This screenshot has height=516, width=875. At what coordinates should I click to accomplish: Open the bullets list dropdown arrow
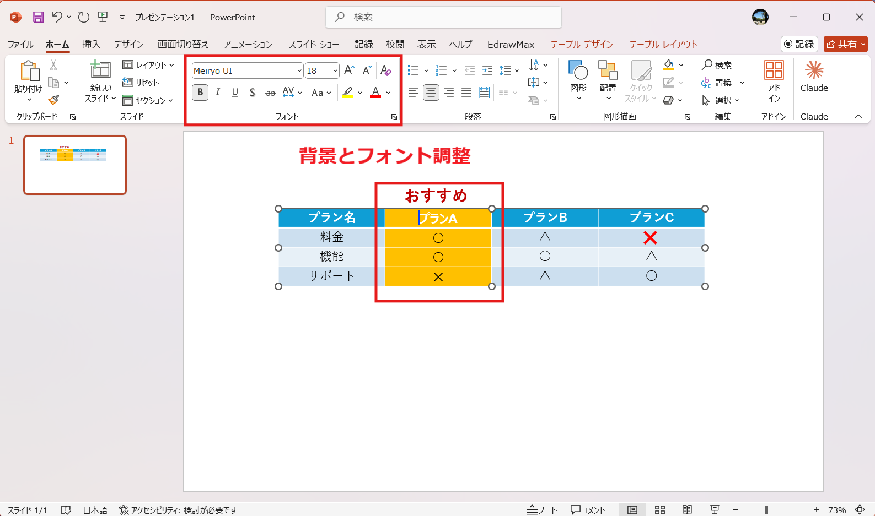pyautogui.click(x=426, y=70)
